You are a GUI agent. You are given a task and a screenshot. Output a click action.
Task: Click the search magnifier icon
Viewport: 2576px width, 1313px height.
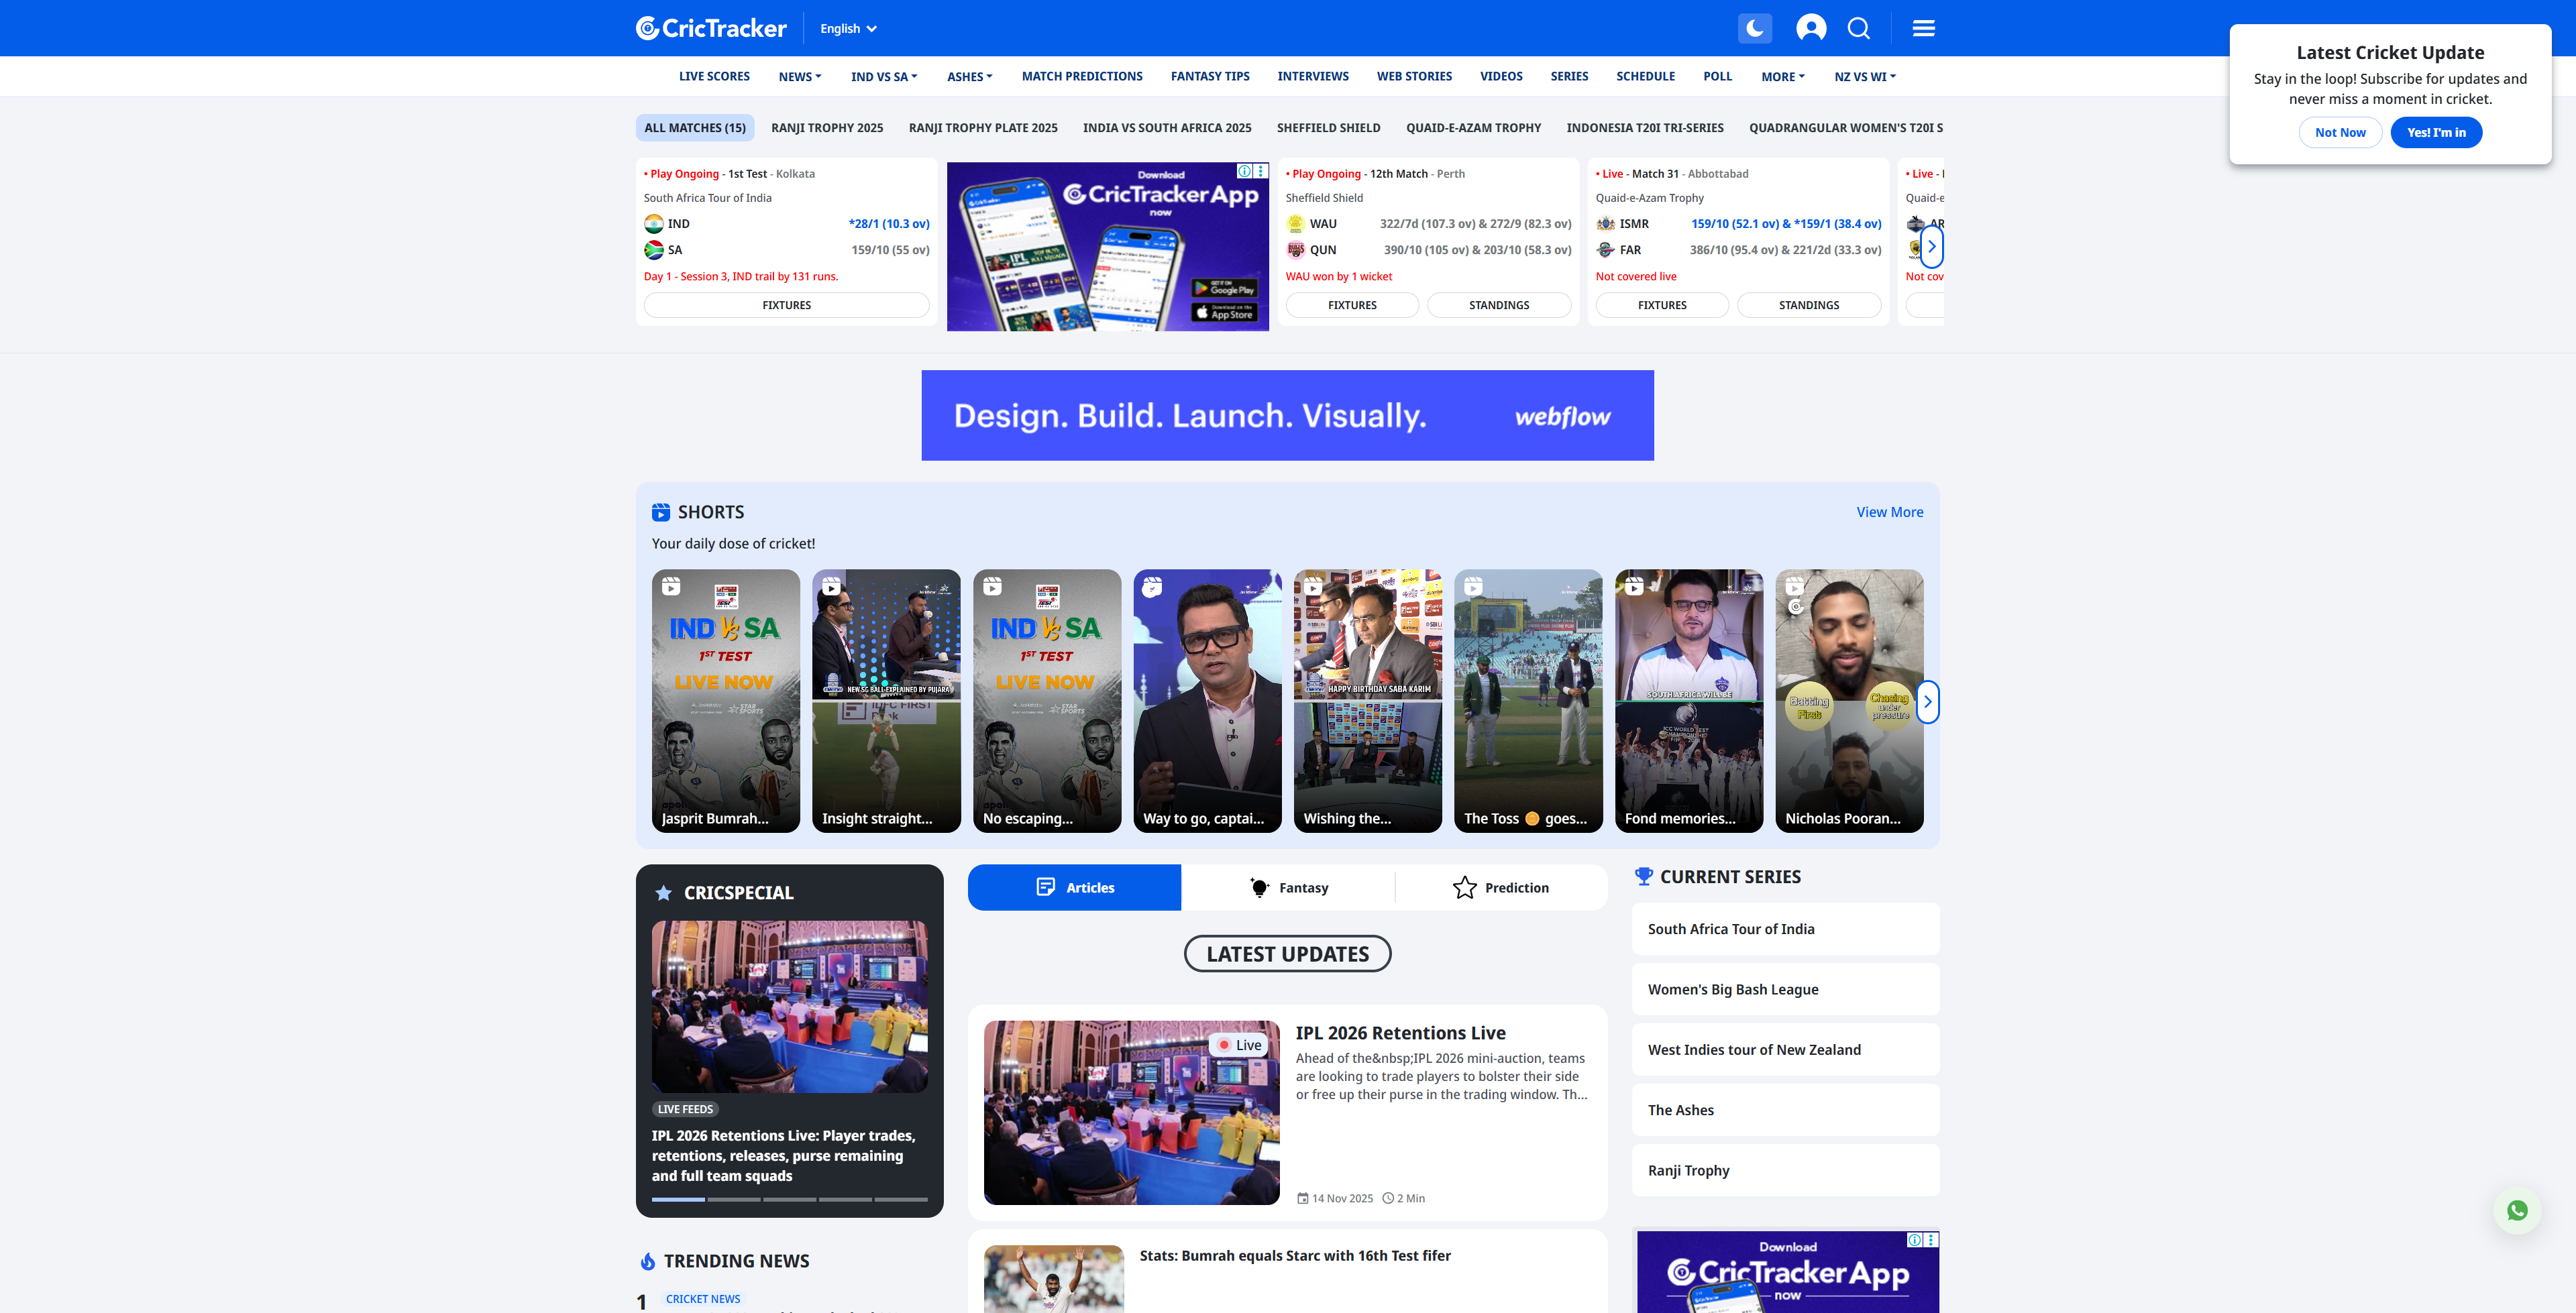1859,28
